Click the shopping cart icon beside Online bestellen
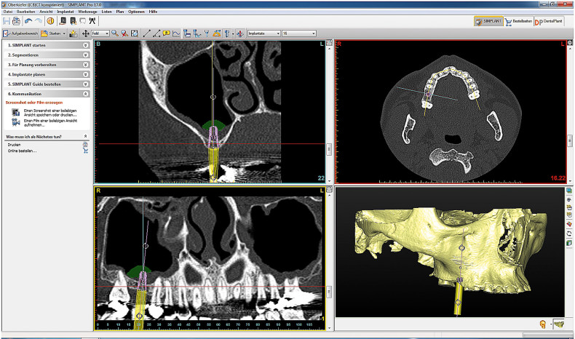The image size is (575, 339). [x=85, y=151]
